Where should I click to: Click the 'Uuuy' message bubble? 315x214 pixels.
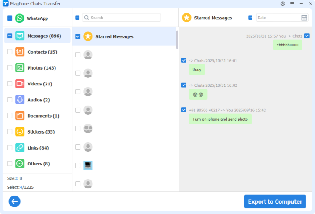point(197,70)
